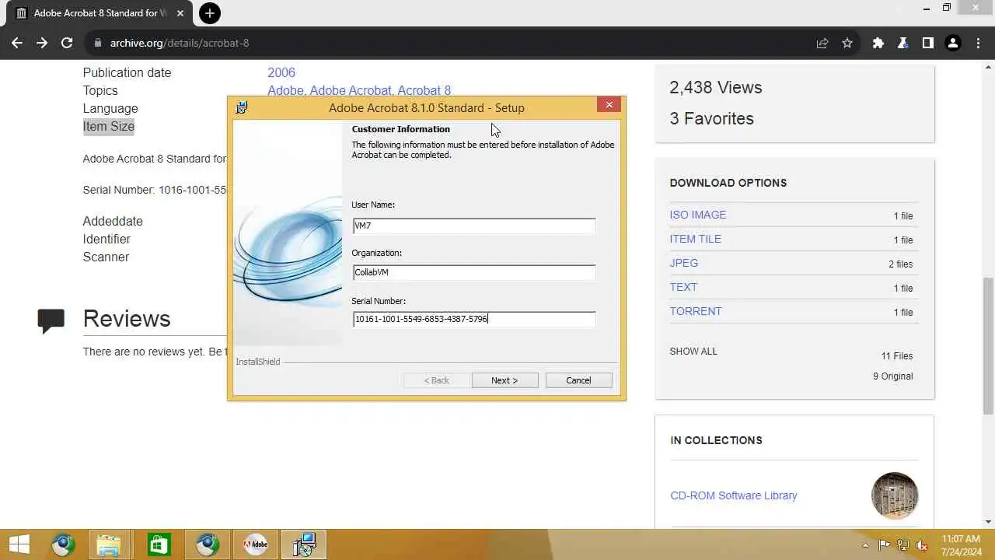Close the Adobe Acrobat Setup dialog

tap(609, 104)
